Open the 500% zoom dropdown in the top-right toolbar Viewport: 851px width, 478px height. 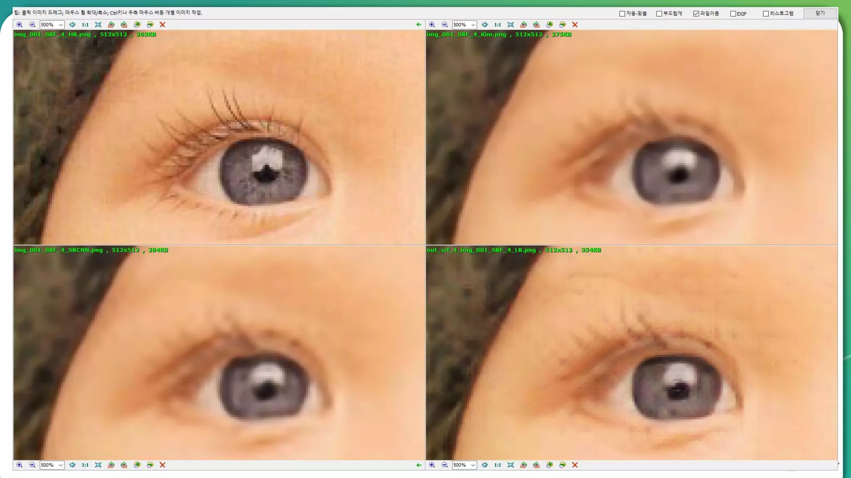coord(473,25)
